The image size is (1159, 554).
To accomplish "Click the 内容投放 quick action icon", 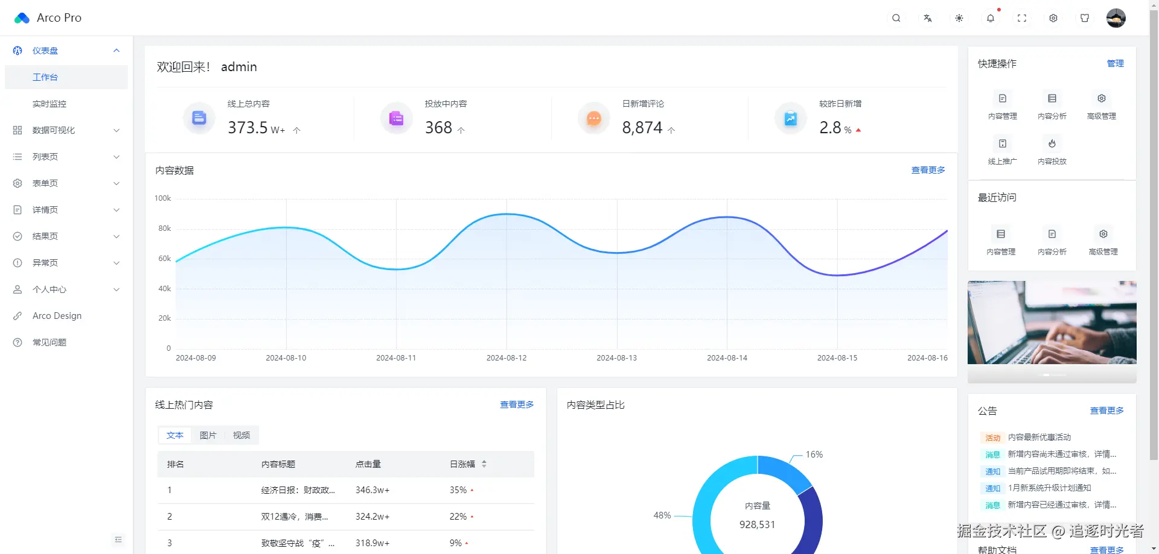I will coord(1052,143).
